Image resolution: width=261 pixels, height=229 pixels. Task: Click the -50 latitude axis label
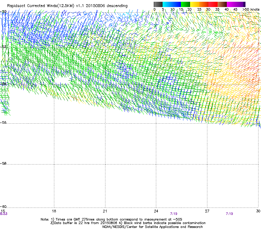pyautogui.click(x=3, y=12)
